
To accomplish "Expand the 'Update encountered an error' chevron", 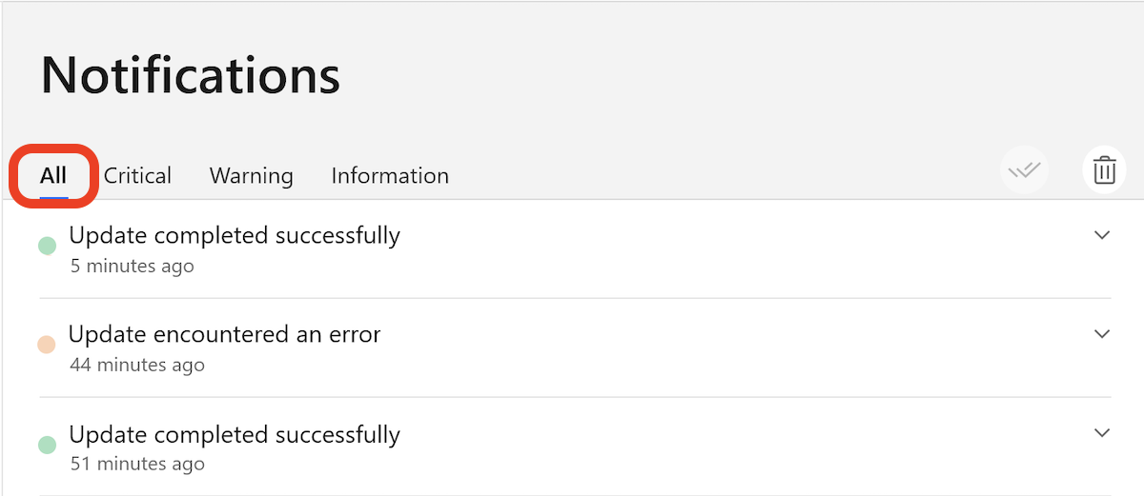I will (x=1102, y=334).
